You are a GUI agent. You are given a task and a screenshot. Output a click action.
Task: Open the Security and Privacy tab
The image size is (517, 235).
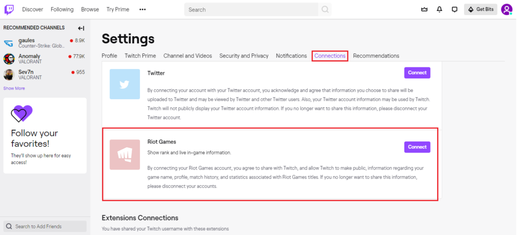click(244, 56)
